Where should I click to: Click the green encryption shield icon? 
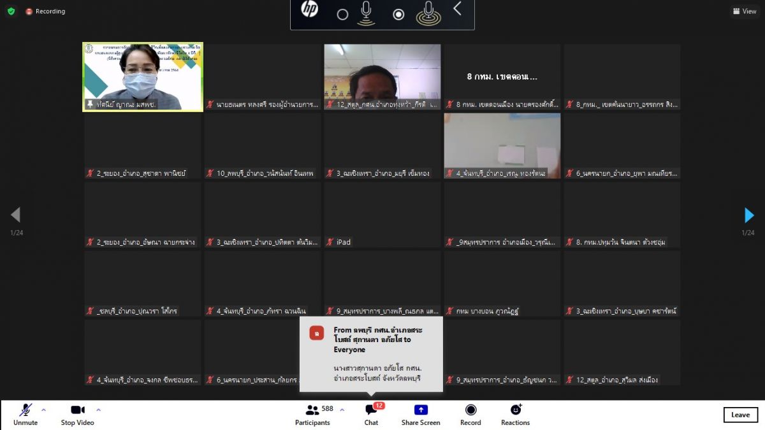point(11,11)
